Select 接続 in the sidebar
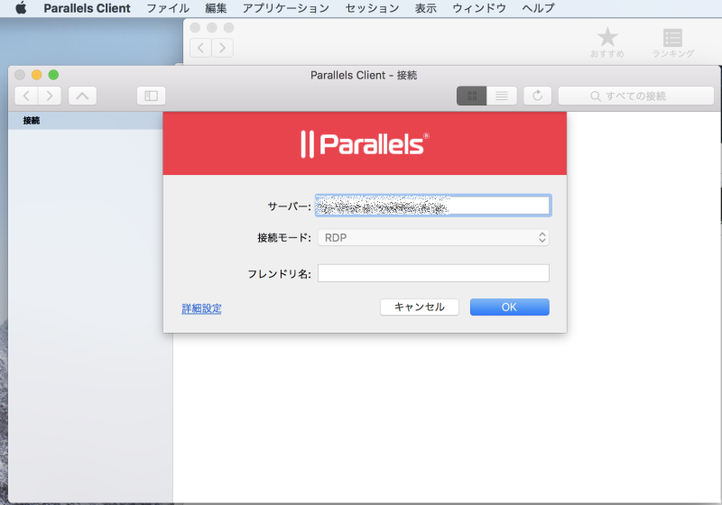 click(x=85, y=121)
